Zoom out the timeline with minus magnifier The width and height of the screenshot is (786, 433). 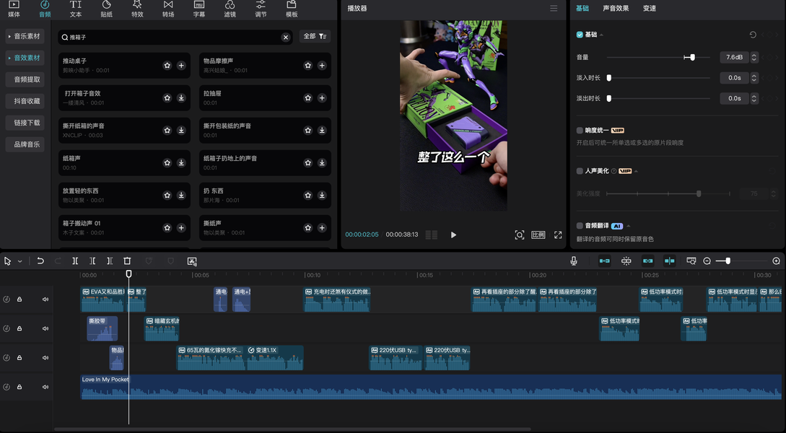[707, 261]
